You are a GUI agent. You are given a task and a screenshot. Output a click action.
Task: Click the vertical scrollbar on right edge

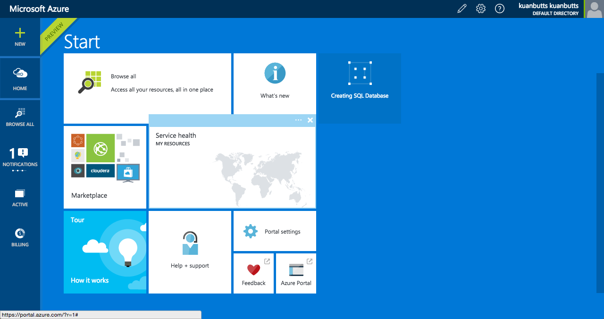tap(600, 183)
